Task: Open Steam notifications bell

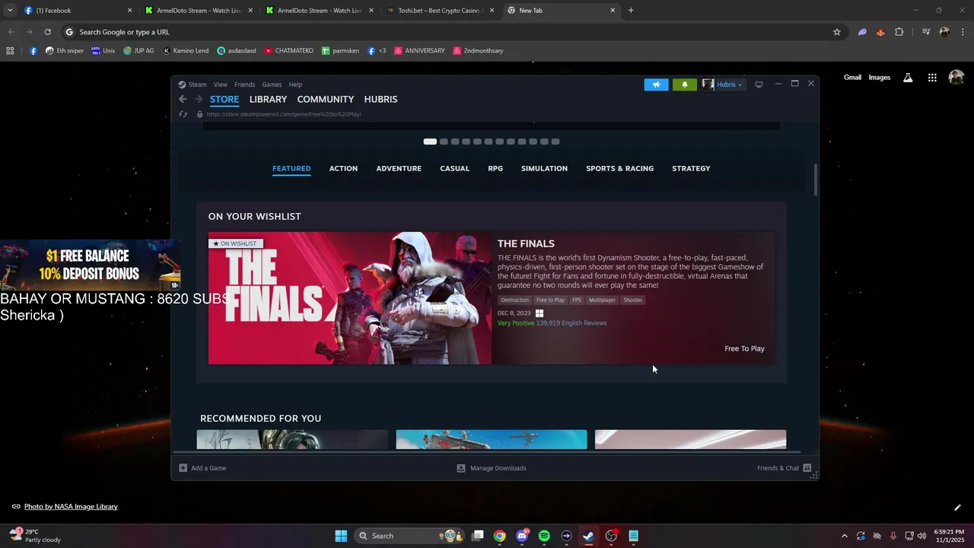Action: click(x=684, y=84)
